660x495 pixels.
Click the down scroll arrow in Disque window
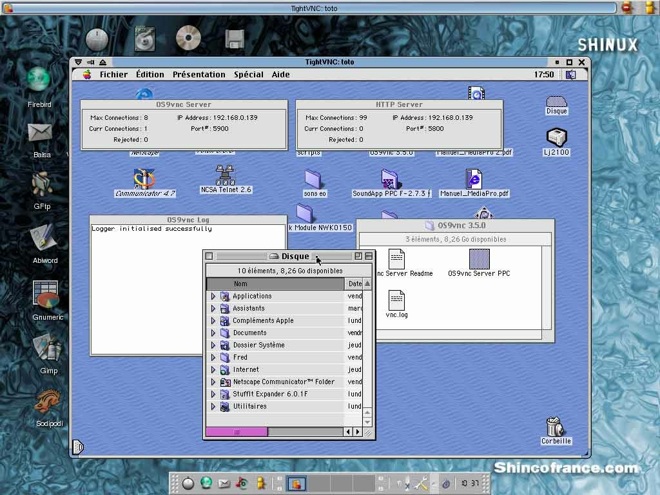[x=367, y=422]
